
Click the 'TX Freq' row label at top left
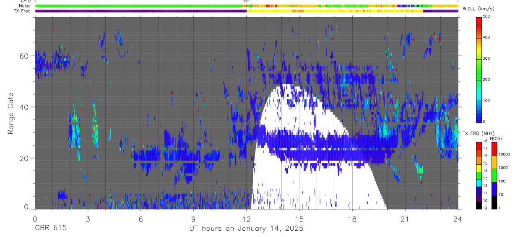point(22,11)
